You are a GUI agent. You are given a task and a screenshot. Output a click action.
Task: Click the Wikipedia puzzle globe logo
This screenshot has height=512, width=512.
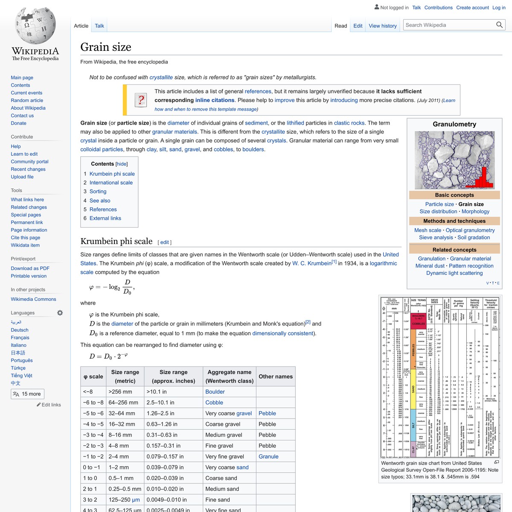click(x=34, y=26)
